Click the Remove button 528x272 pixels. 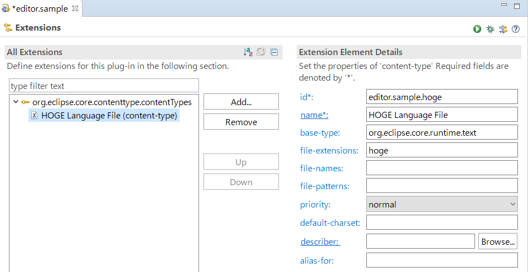tap(241, 122)
